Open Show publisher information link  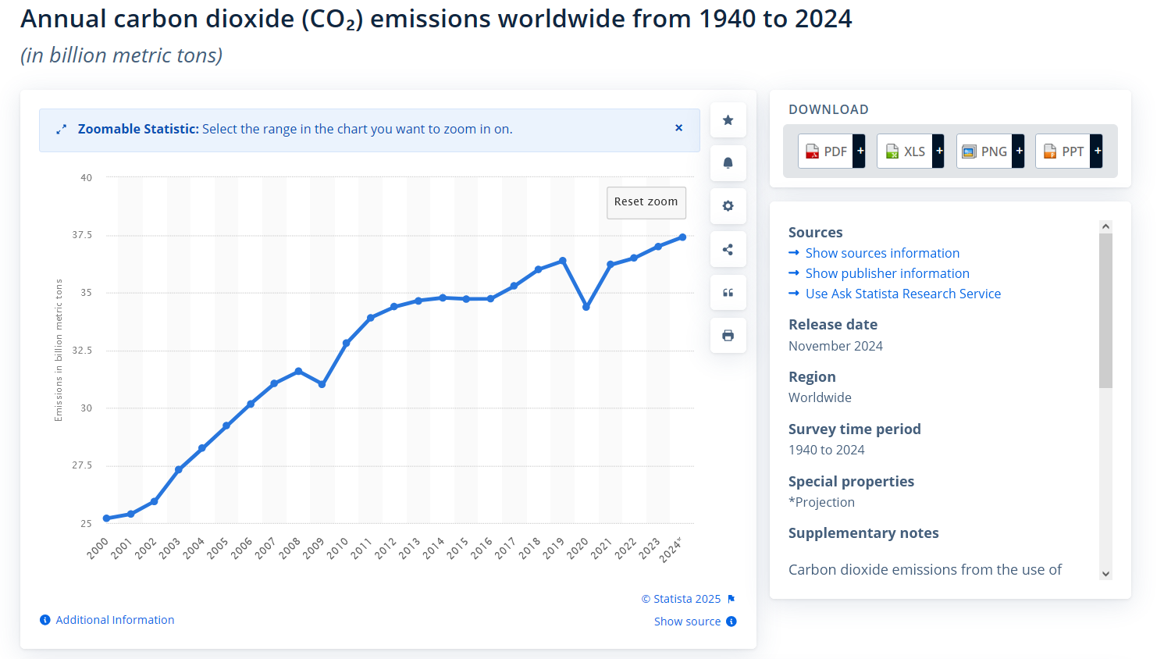[x=887, y=273]
